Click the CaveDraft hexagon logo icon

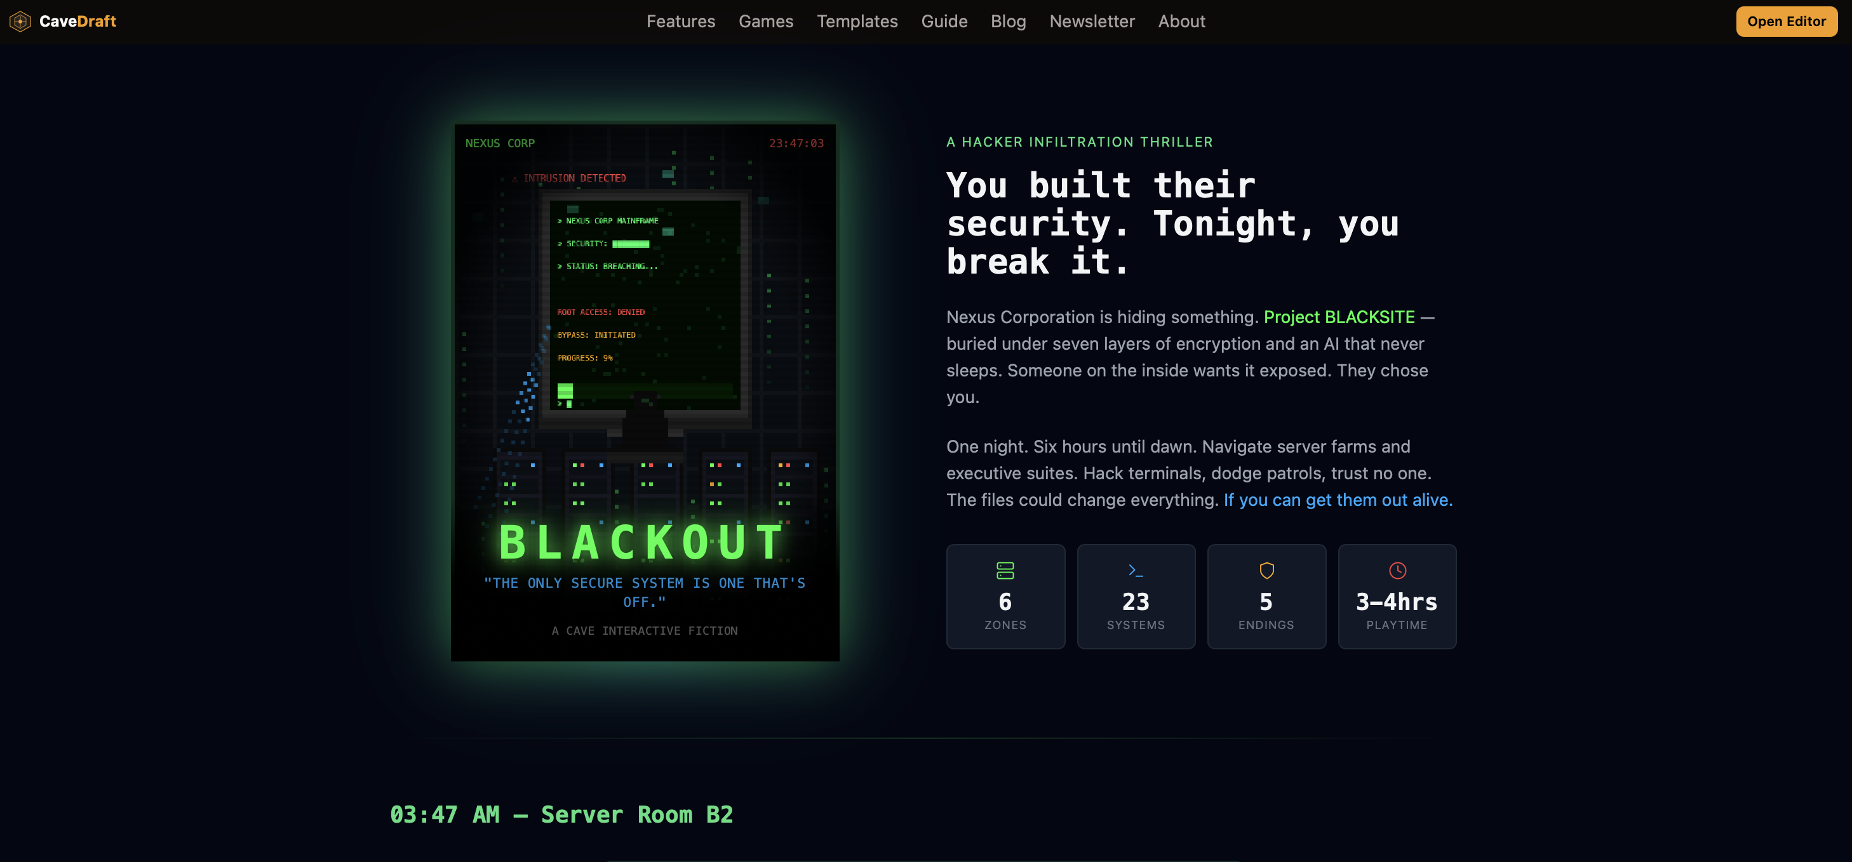20,21
